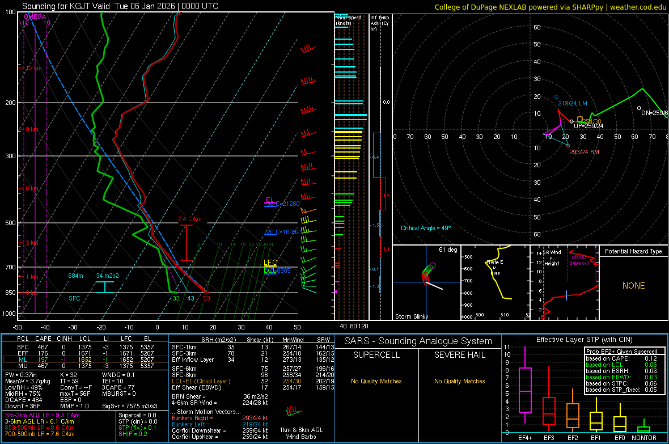Click the SUPERCELL column heading
Viewport: 669px width, 444px height.
376,355
